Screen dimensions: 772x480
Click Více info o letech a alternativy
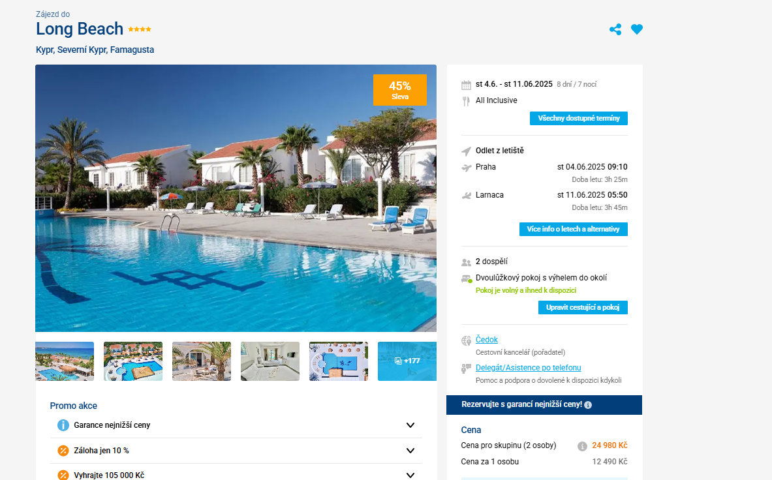(573, 229)
